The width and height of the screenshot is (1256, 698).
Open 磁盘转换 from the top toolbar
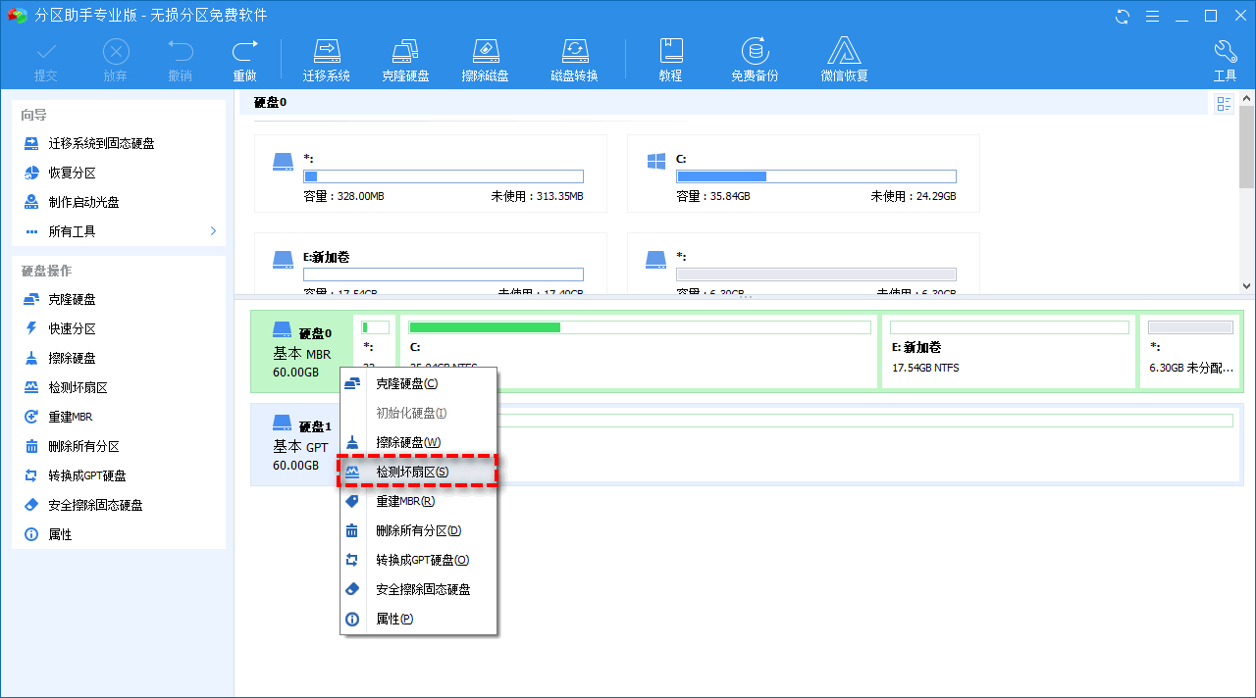coord(574,60)
